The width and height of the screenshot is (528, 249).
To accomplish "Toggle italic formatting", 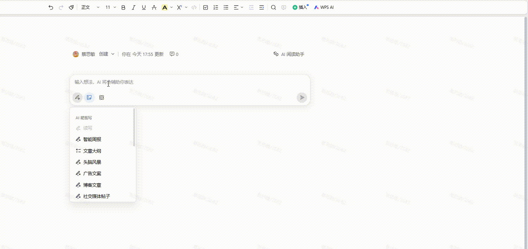I will click(134, 7).
